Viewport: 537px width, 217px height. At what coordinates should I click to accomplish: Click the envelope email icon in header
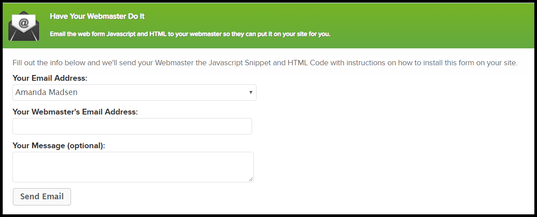point(24,27)
